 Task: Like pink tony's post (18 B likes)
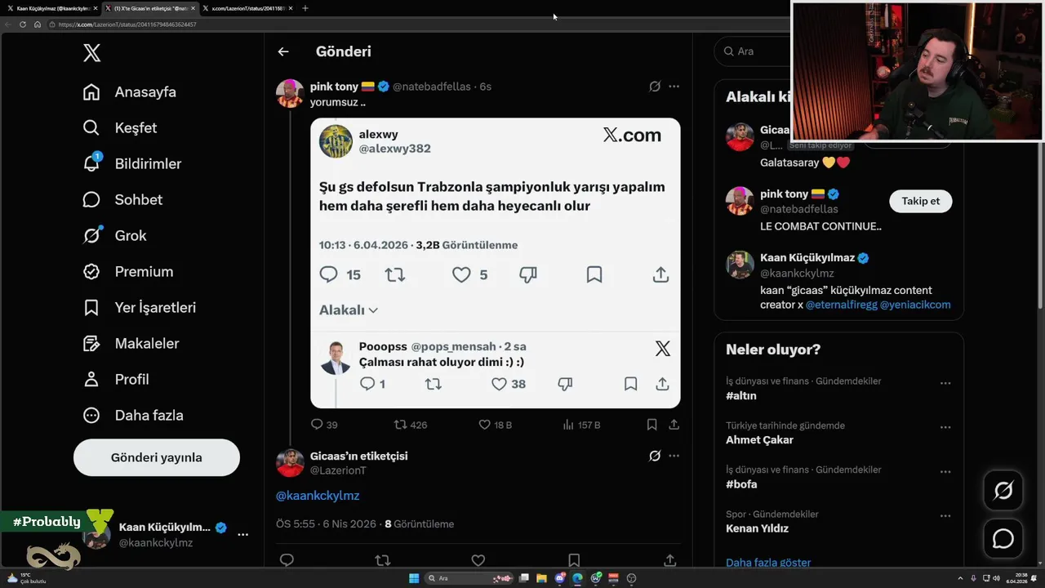click(495, 425)
